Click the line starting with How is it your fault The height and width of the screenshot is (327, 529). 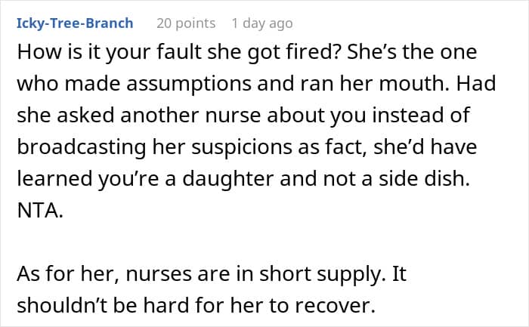point(247,52)
